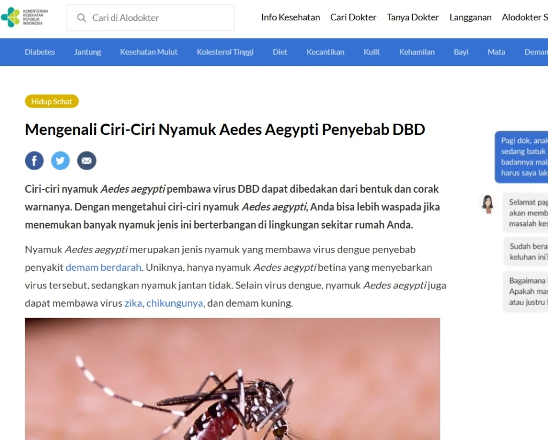
Task: Click the search magnifier icon
Action: coord(81,18)
